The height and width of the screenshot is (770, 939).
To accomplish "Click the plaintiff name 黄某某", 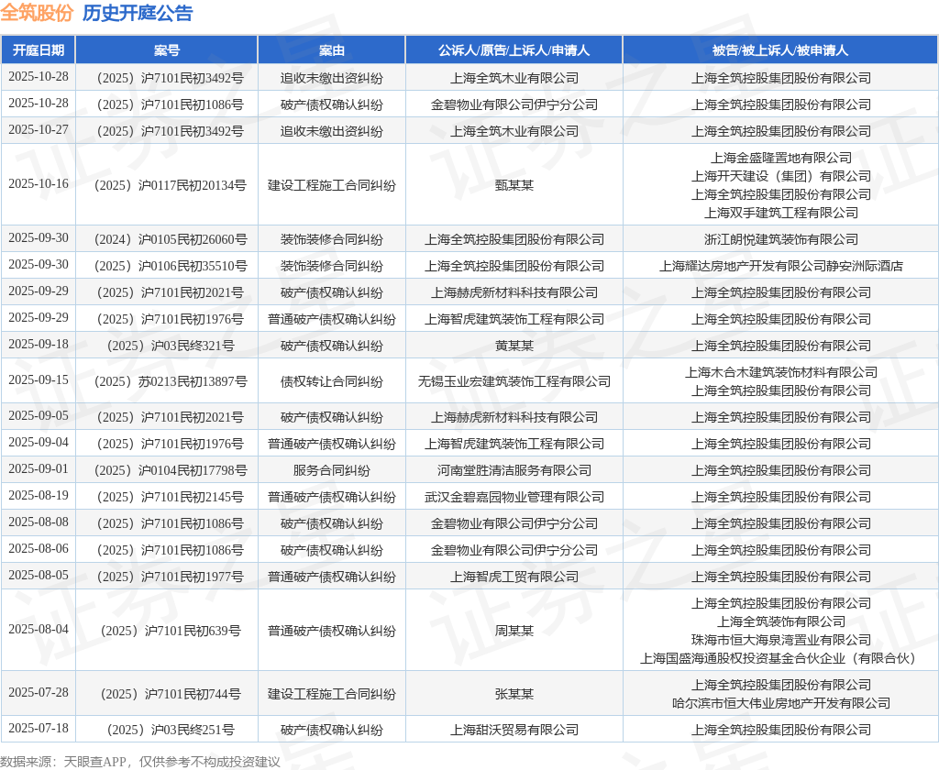I will tap(514, 346).
